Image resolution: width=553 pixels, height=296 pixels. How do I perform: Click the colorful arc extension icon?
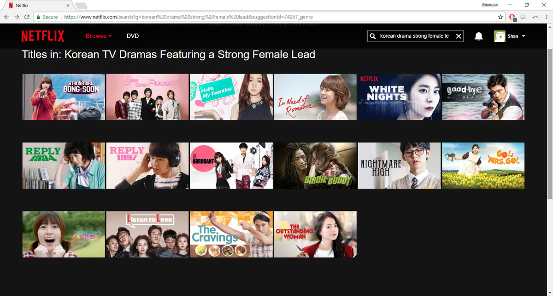click(x=535, y=17)
